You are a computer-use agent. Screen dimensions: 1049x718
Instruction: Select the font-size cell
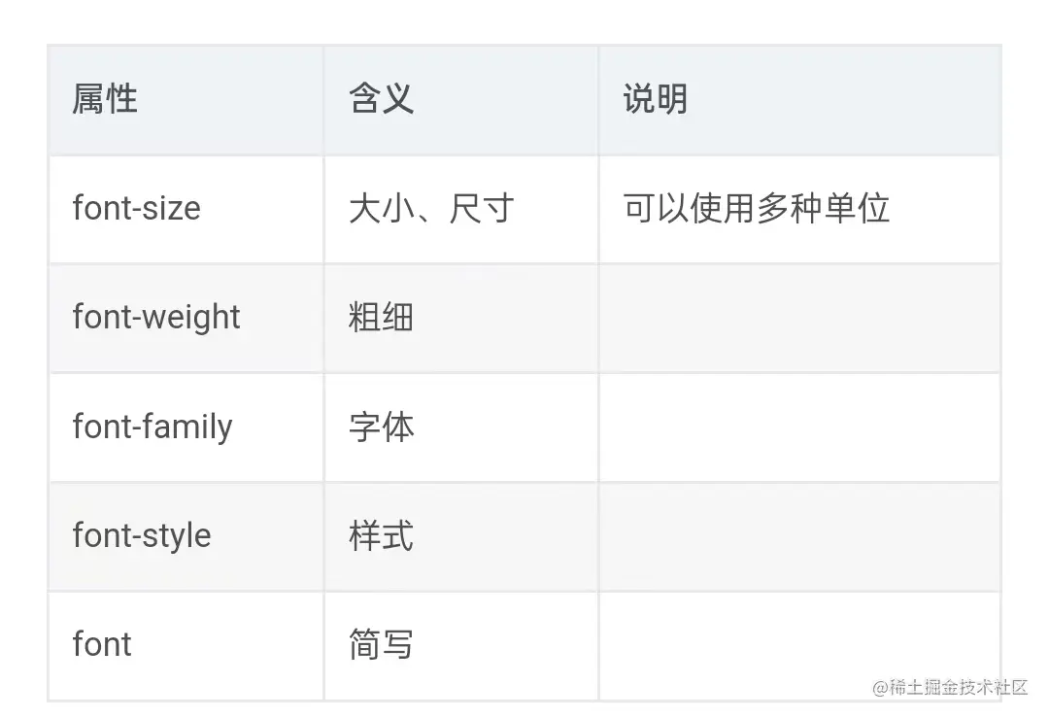coord(186,210)
